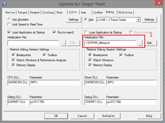Click the Keil uVision icon in title bar

click(x=5, y=4)
